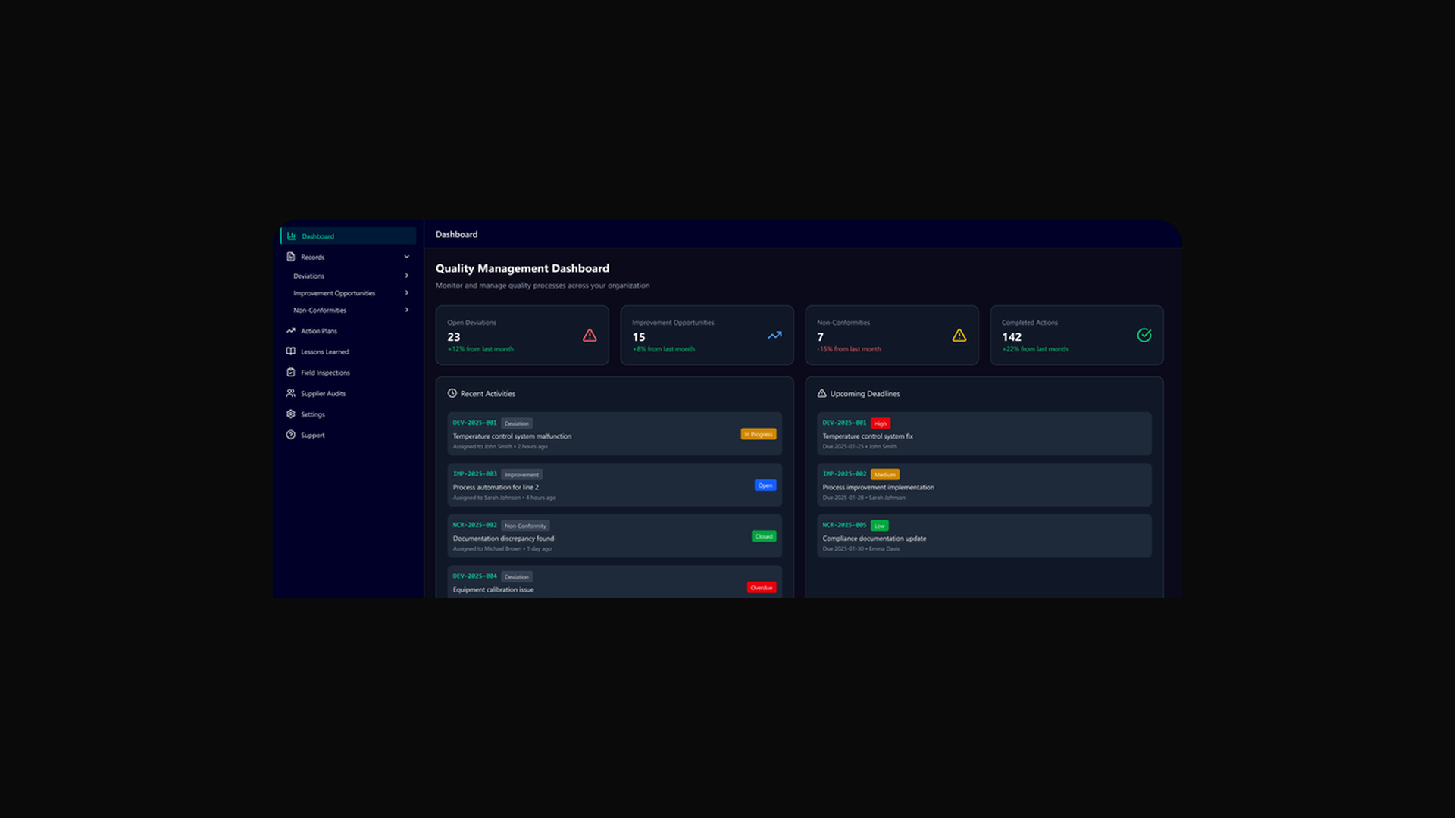Viewport: 1455px width, 818px height.
Task: Click the Dashboard bar chart icon
Action: tap(291, 236)
